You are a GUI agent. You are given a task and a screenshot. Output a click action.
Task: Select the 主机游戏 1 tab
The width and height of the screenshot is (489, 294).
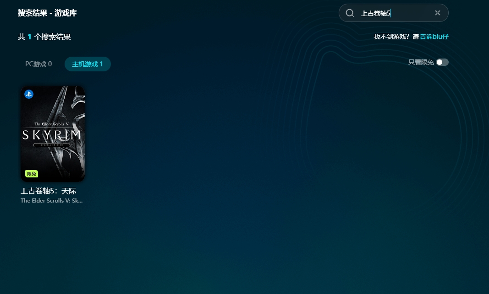88,64
